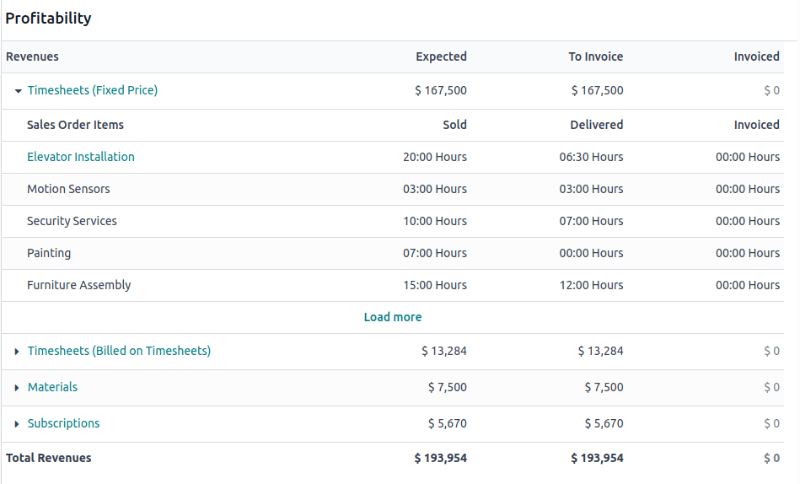
Task: Open the Timesheets (Billed on Timesheets) link
Action: click(x=119, y=351)
